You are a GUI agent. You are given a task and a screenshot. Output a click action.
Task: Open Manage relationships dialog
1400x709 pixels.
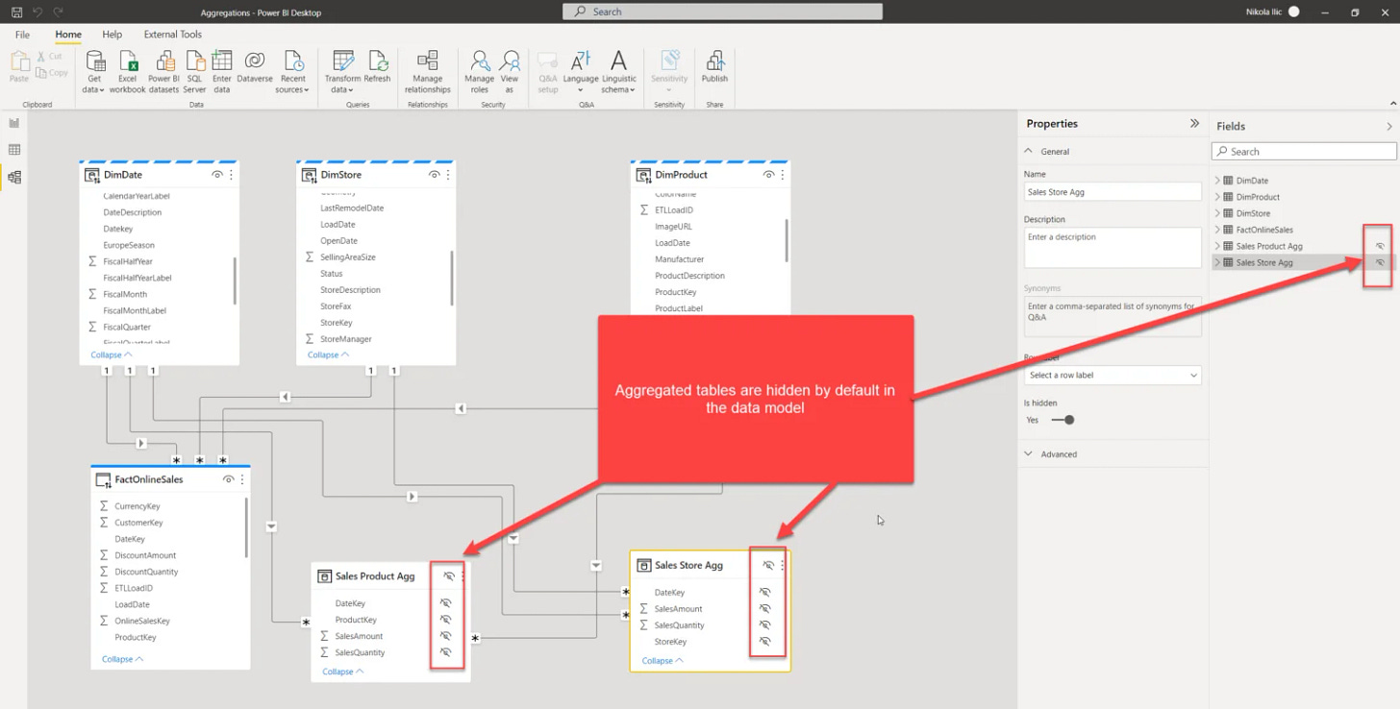click(428, 72)
